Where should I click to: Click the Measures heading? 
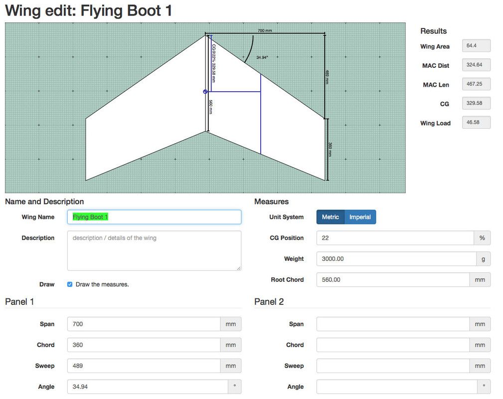point(271,201)
